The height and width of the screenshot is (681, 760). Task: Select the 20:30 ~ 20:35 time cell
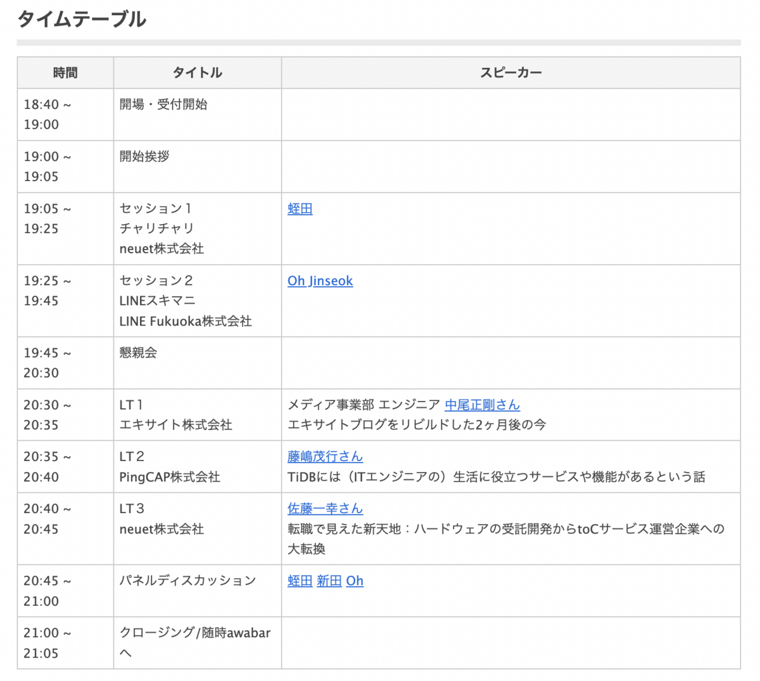tap(65, 415)
